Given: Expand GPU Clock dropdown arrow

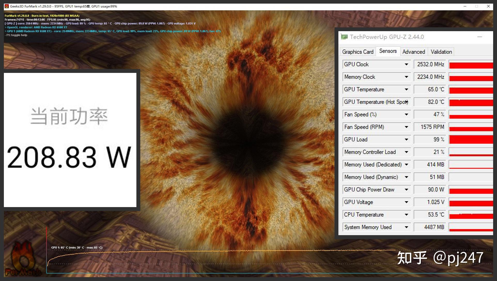Looking at the screenshot, I should point(407,64).
